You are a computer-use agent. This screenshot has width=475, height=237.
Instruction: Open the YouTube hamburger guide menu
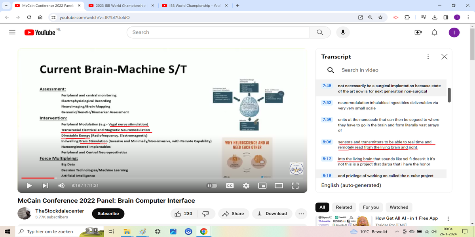(12, 32)
